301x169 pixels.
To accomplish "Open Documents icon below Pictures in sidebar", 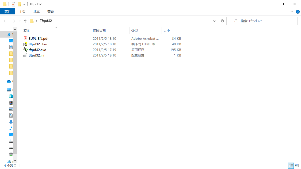I will point(11,115).
